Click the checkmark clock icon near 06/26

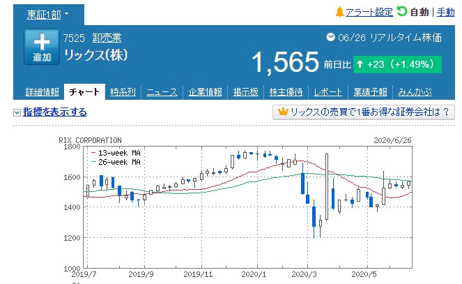pyautogui.click(x=330, y=37)
